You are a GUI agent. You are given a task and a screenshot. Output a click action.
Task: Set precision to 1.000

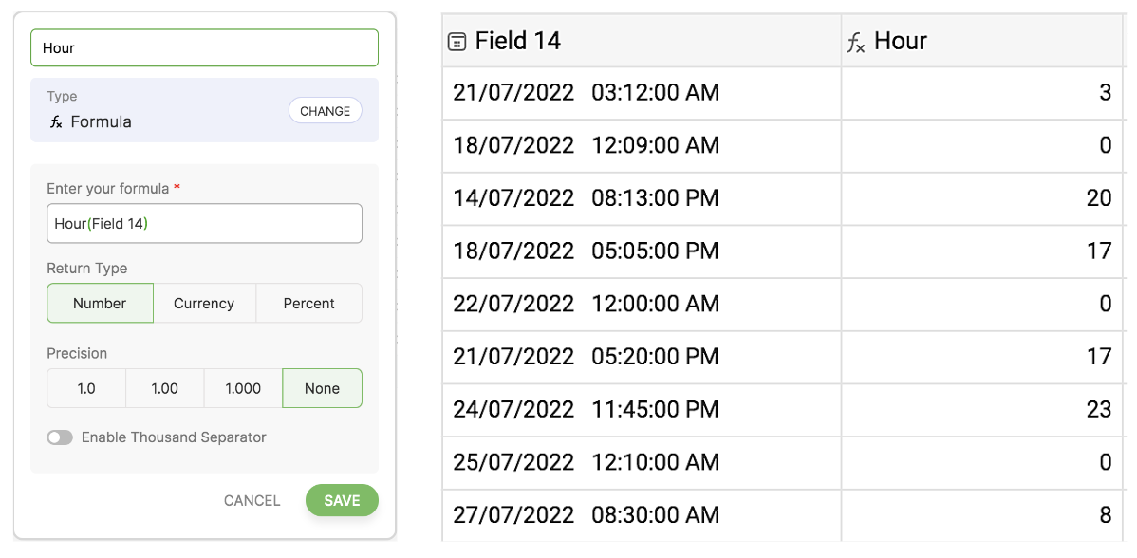243,388
